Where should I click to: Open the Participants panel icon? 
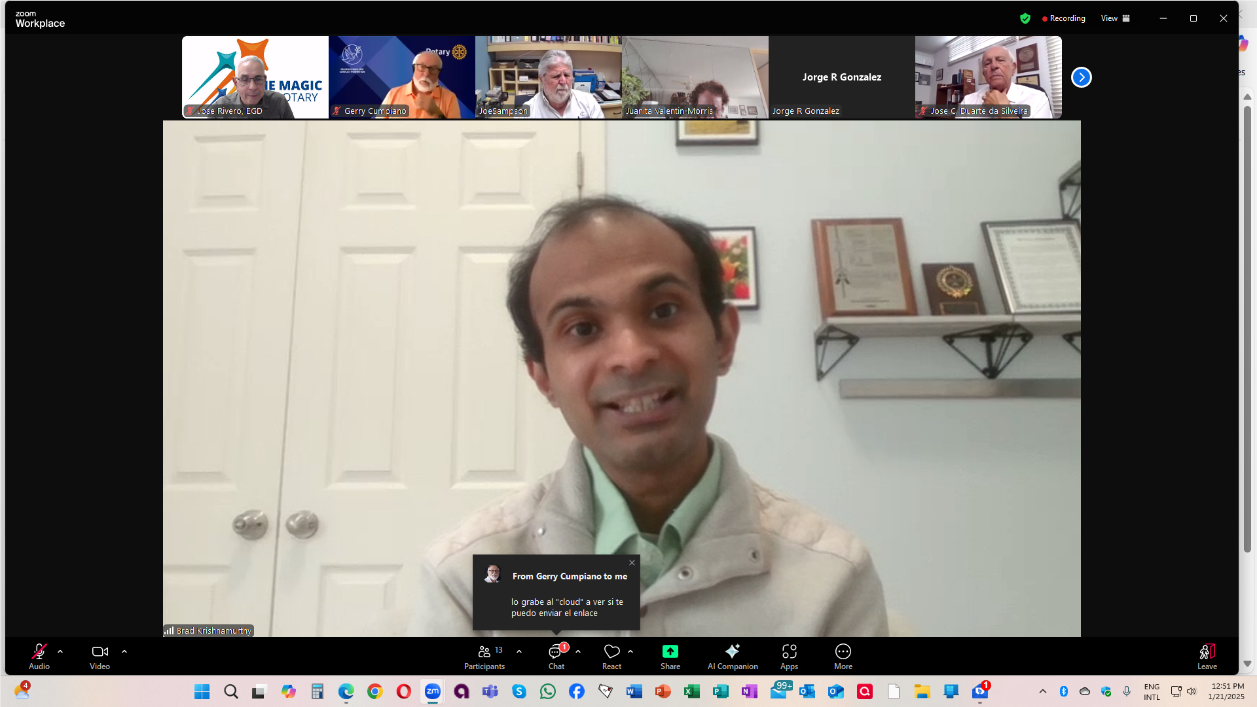point(484,652)
